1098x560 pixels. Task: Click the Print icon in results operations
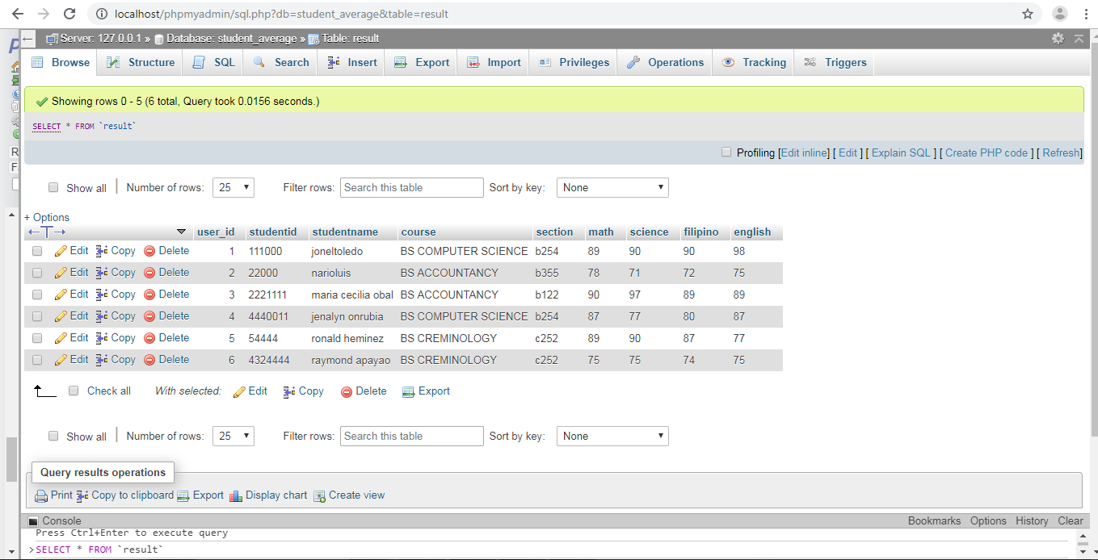(x=42, y=495)
